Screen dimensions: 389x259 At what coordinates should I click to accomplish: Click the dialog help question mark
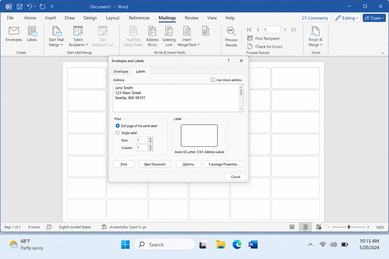tap(228, 61)
